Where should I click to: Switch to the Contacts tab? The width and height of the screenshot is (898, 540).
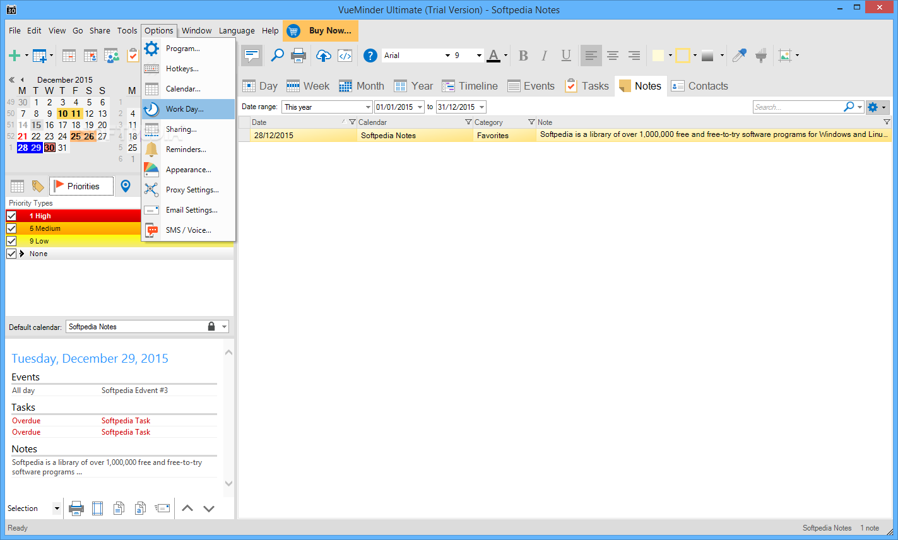click(700, 86)
